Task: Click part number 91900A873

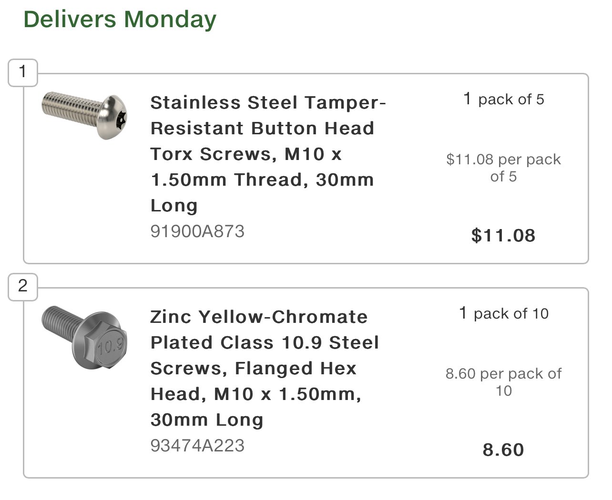Action: pos(197,231)
